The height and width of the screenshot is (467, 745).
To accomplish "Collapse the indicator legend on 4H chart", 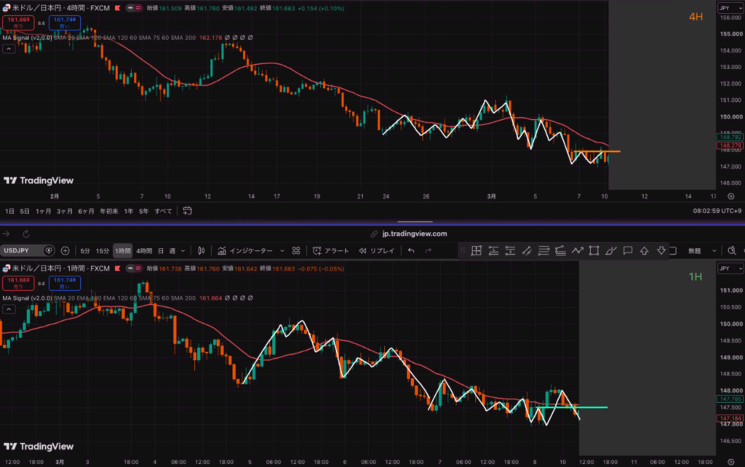I will pos(9,49).
